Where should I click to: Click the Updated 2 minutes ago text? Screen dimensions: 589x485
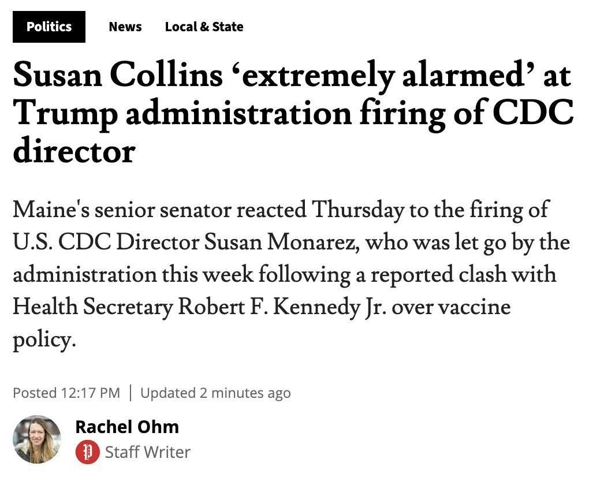215,393
